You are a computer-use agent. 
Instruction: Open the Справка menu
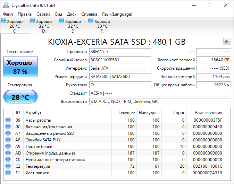click(89, 14)
